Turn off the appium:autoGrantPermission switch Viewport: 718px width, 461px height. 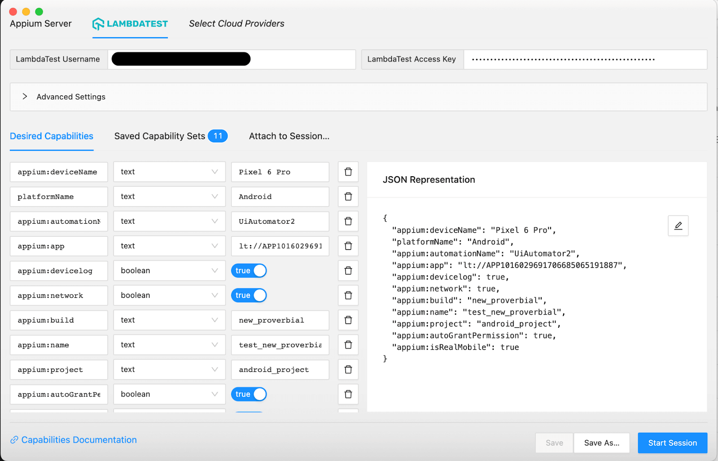249,394
